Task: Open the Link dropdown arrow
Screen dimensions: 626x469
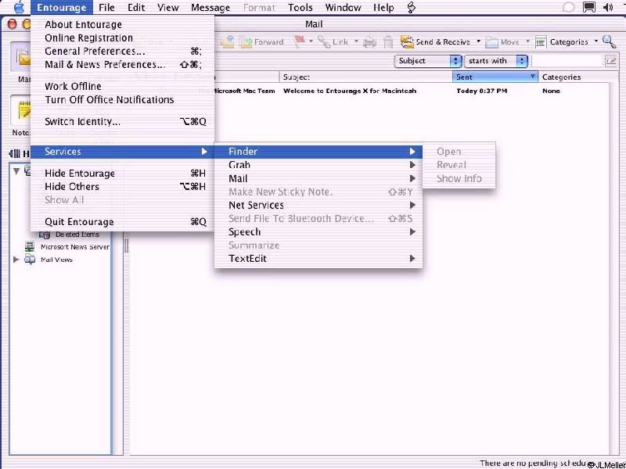Action: (x=356, y=42)
